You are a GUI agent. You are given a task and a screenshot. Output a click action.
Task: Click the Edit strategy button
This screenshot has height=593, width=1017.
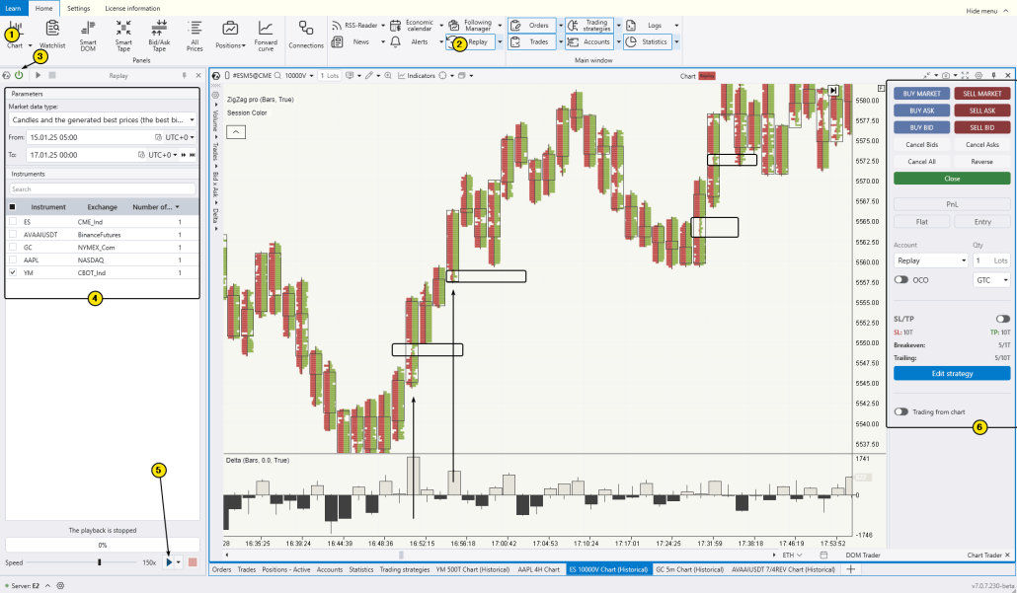click(x=951, y=372)
